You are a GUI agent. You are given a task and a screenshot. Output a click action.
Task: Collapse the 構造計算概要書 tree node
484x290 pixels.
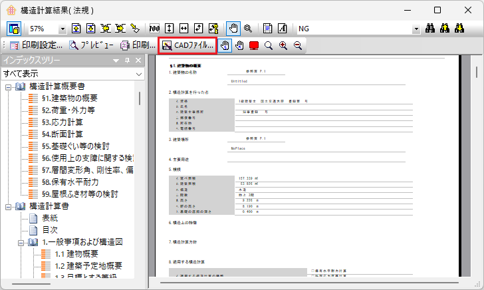[x=8, y=86]
